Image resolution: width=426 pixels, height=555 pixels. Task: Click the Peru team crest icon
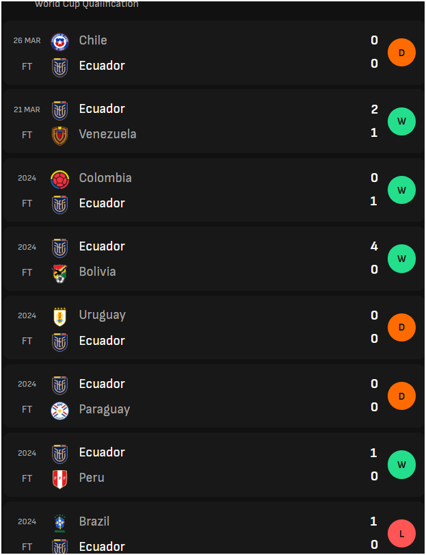pos(59,480)
